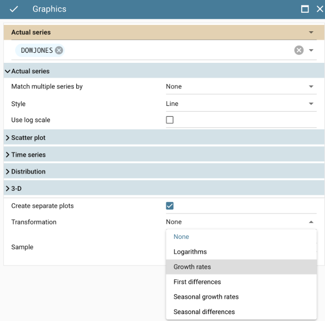Open the Style dropdown showing Line
Image resolution: width=325 pixels, height=321 pixels.
coord(241,104)
